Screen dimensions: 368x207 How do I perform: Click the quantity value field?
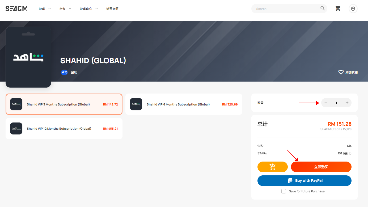[336, 103]
